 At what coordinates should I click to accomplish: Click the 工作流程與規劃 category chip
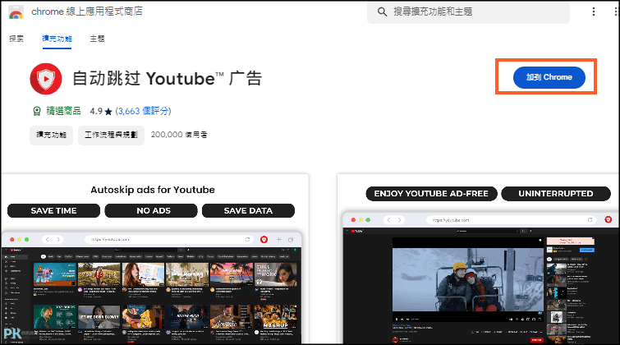(x=111, y=135)
